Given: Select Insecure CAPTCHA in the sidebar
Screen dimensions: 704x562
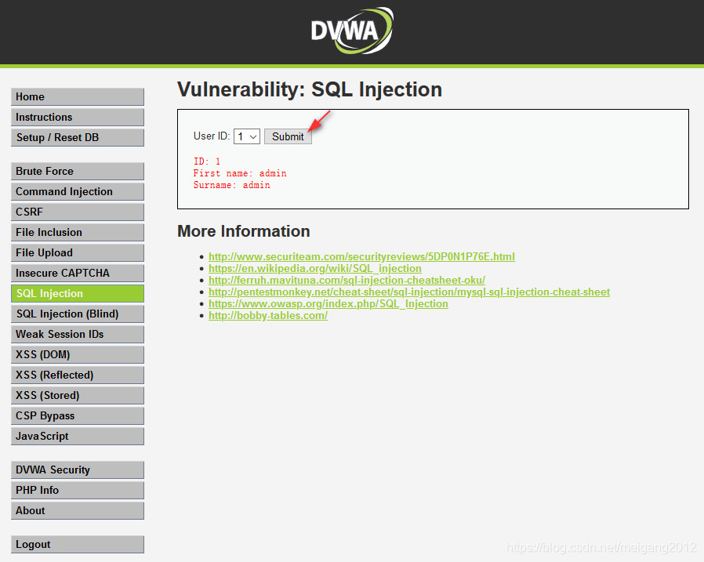Looking at the screenshot, I should (78, 273).
